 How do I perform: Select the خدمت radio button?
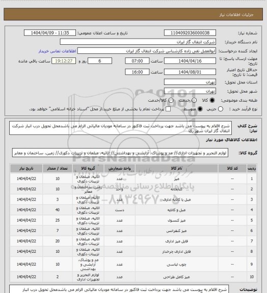(x=194, y=100)
